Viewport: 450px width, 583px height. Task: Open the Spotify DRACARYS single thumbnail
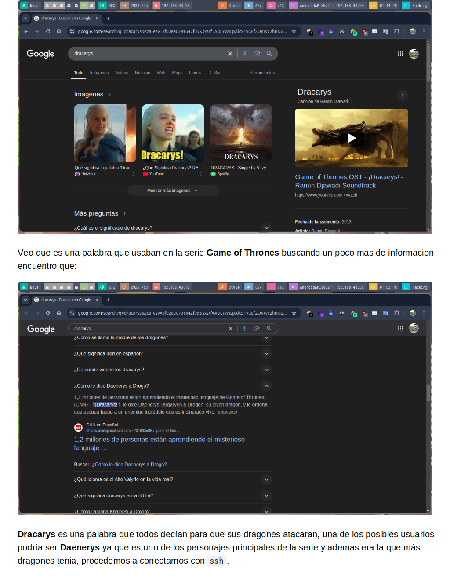pyautogui.click(x=241, y=133)
